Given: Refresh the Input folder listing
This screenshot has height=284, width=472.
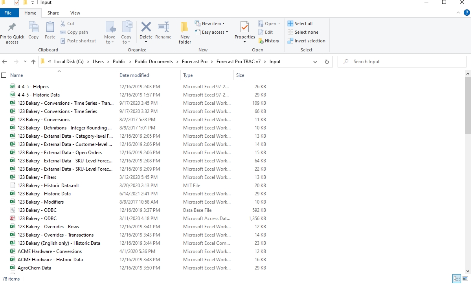Looking at the screenshot, I should click(327, 62).
